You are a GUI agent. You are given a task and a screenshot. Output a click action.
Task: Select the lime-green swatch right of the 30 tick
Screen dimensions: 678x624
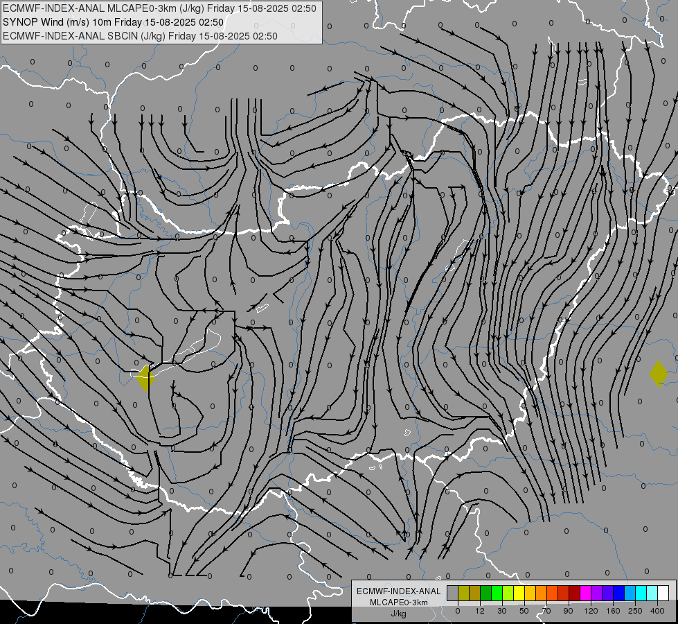508,593
